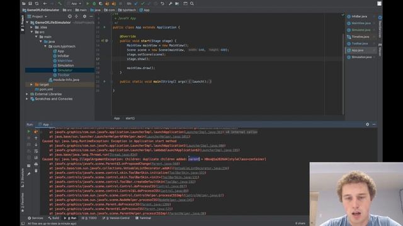Collapse the GameOfLifeSimulator root node
Viewport: 403px width, 226px height.
27,23
